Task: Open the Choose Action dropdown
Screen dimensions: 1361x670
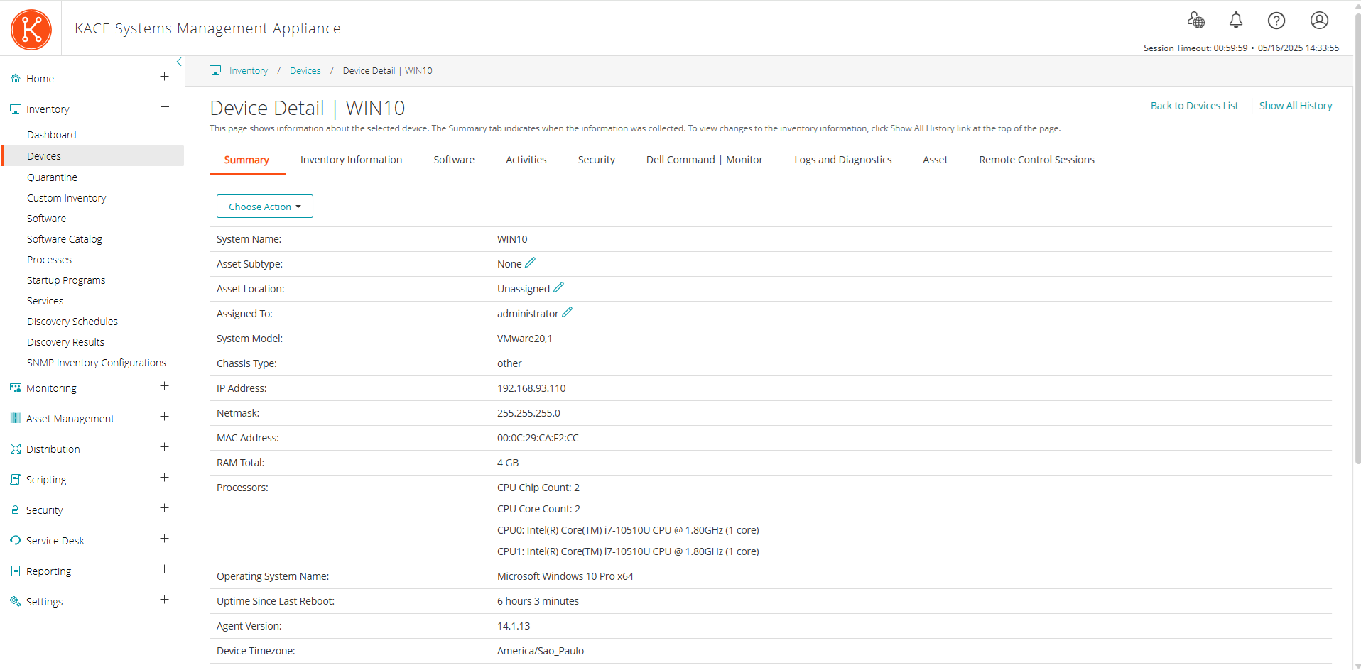Action: pyautogui.click(x=264, y=207)
